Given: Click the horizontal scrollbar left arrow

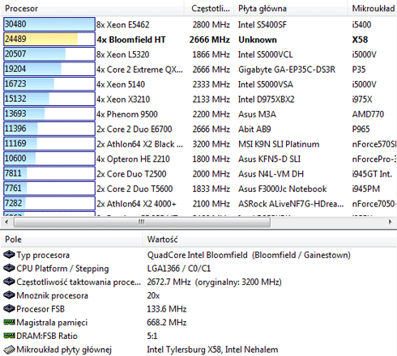Looking at the screenshot, I should pyautogui.click(x=6, y=222).
